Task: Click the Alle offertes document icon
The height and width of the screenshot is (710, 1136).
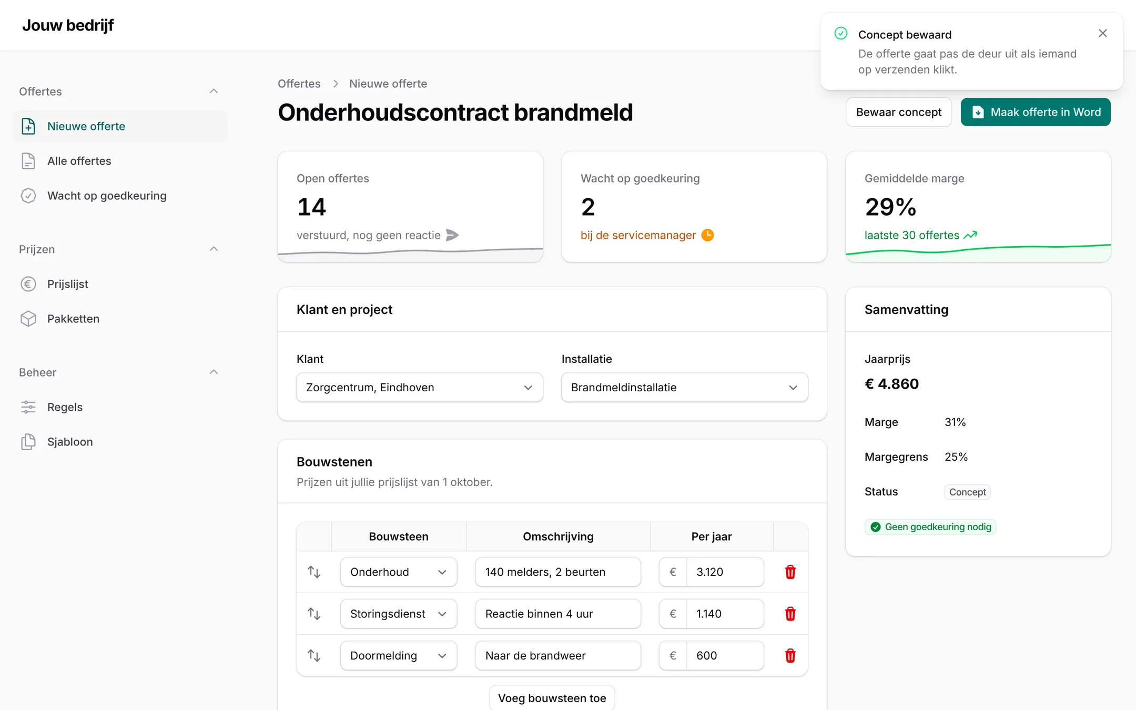Action: (x=28, y=161)
